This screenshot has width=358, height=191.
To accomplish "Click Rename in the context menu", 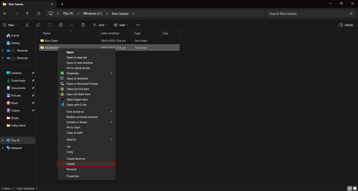I will click(87, 169).
